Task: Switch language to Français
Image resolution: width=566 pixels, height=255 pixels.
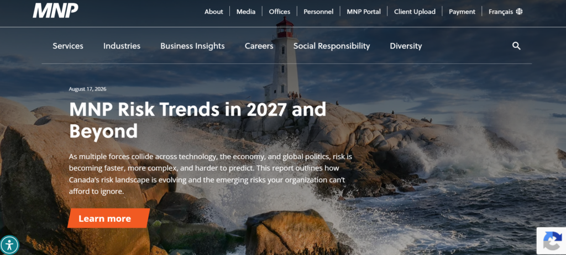Action: coord(501,12)
